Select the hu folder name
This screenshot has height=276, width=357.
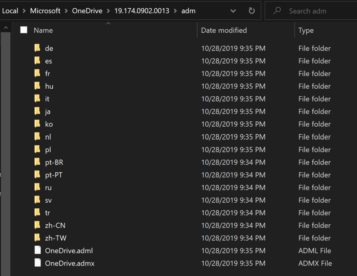point(49,86)
